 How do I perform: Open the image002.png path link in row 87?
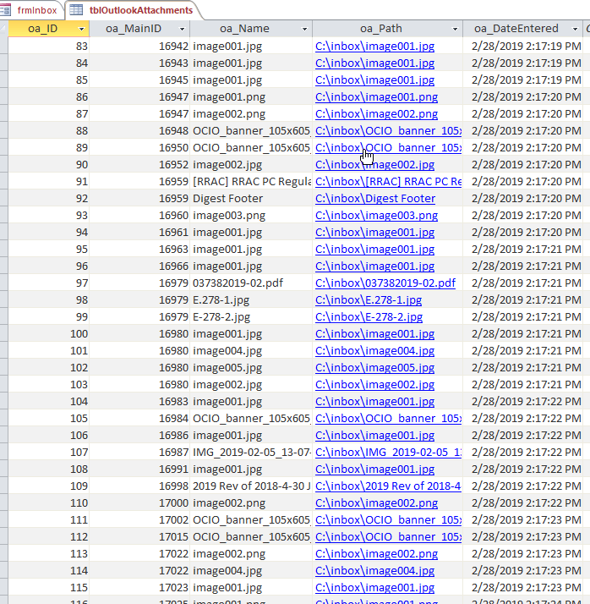[376, 114]
